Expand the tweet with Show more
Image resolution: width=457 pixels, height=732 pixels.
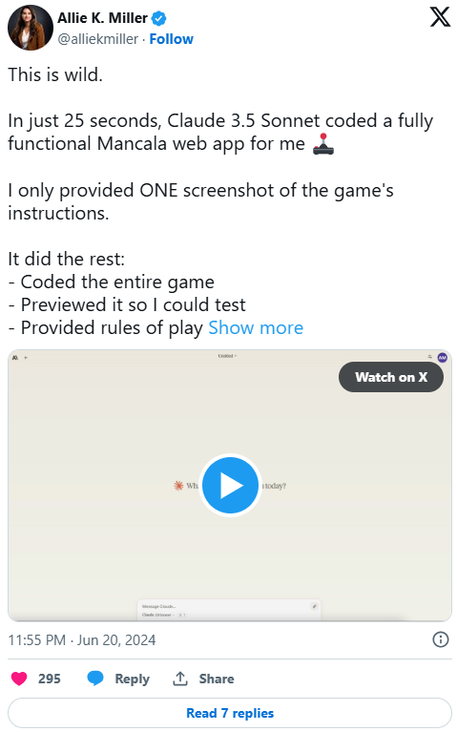point(256,327)
